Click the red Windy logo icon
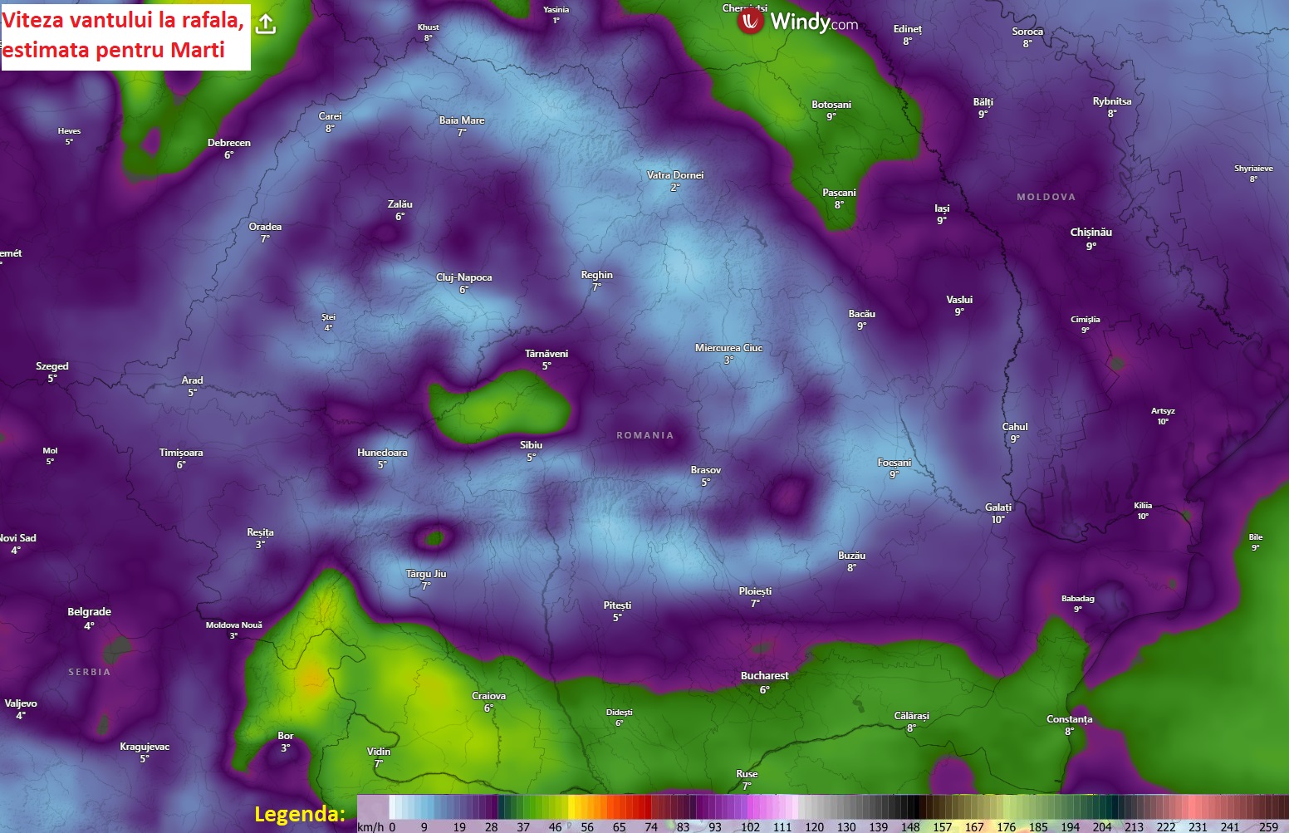 pyautogui.click(x=750, y=22)
